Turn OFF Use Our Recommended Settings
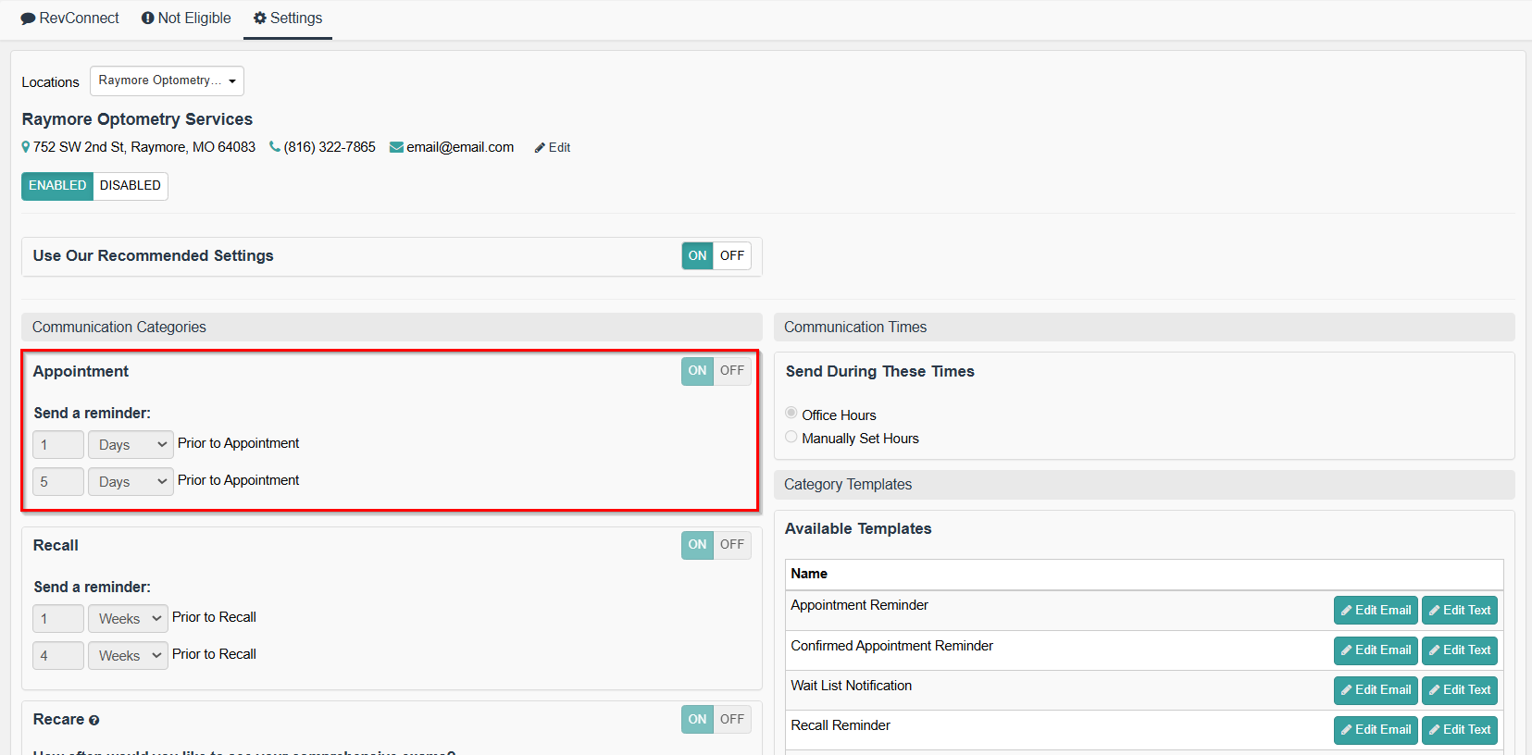 pos(732,256)
